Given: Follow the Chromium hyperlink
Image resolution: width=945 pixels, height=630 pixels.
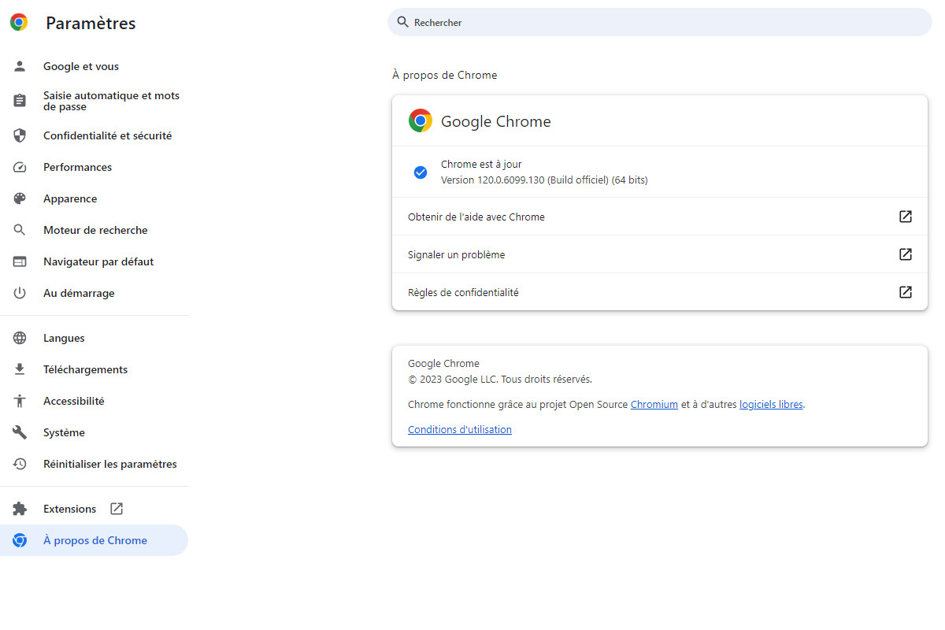Looking at the screenshot, I should pos(654,404).
